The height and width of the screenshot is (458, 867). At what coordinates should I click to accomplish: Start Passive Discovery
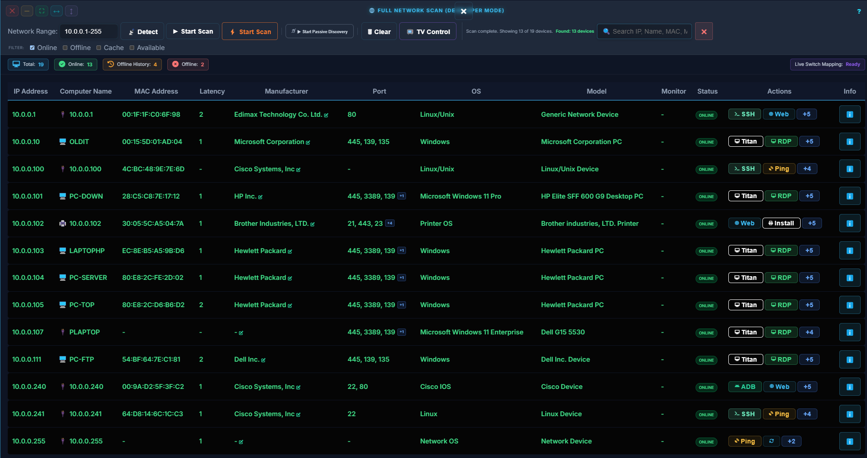point(320,31)
